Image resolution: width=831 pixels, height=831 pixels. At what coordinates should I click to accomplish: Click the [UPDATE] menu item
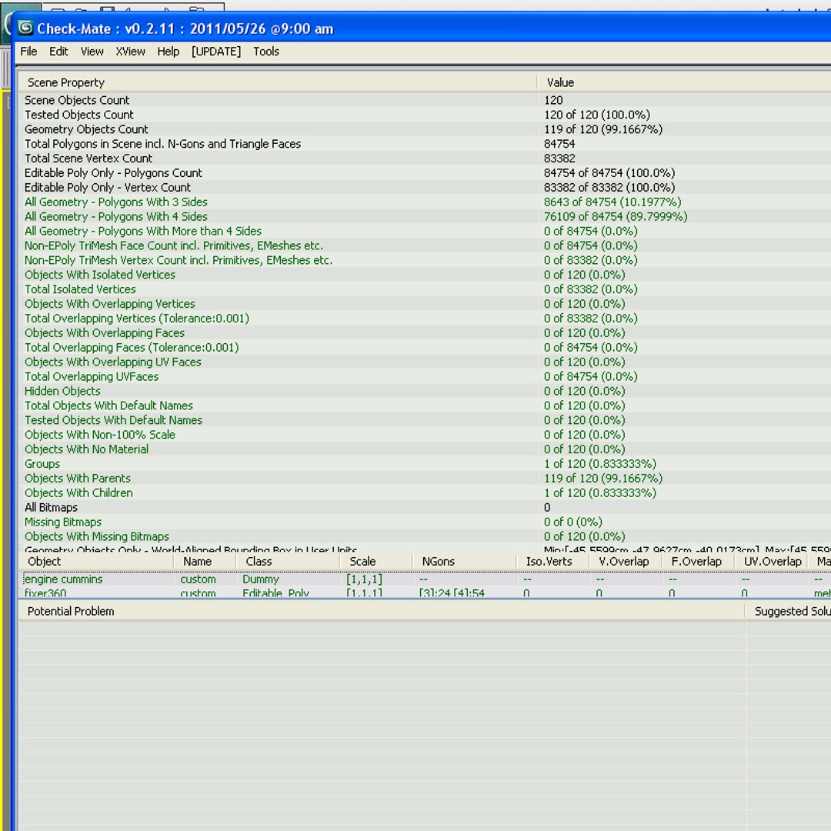[216, 52]
